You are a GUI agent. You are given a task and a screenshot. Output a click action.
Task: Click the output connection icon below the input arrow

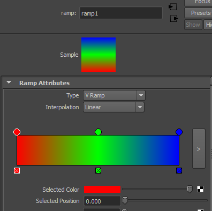click(x=174, y=18)
